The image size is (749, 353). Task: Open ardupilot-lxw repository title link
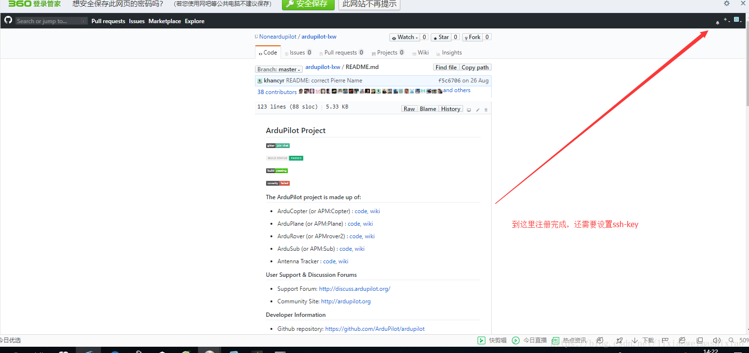pyautogui.click(x=319, y=37)
